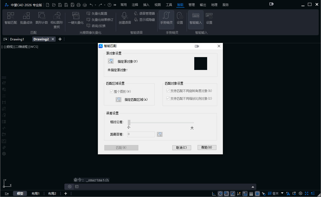Image resolution: width=321 pixels, height=197 pixels.
Task: Switch to the 布局2 layout tab
Action: (52, 194)
